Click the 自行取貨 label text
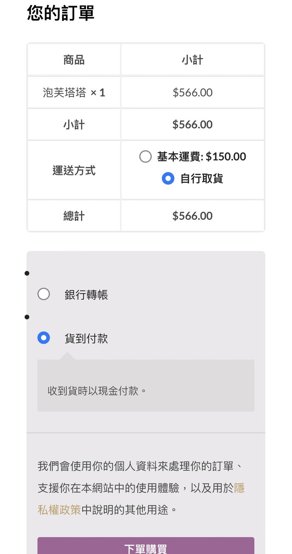 pos(201,179)
